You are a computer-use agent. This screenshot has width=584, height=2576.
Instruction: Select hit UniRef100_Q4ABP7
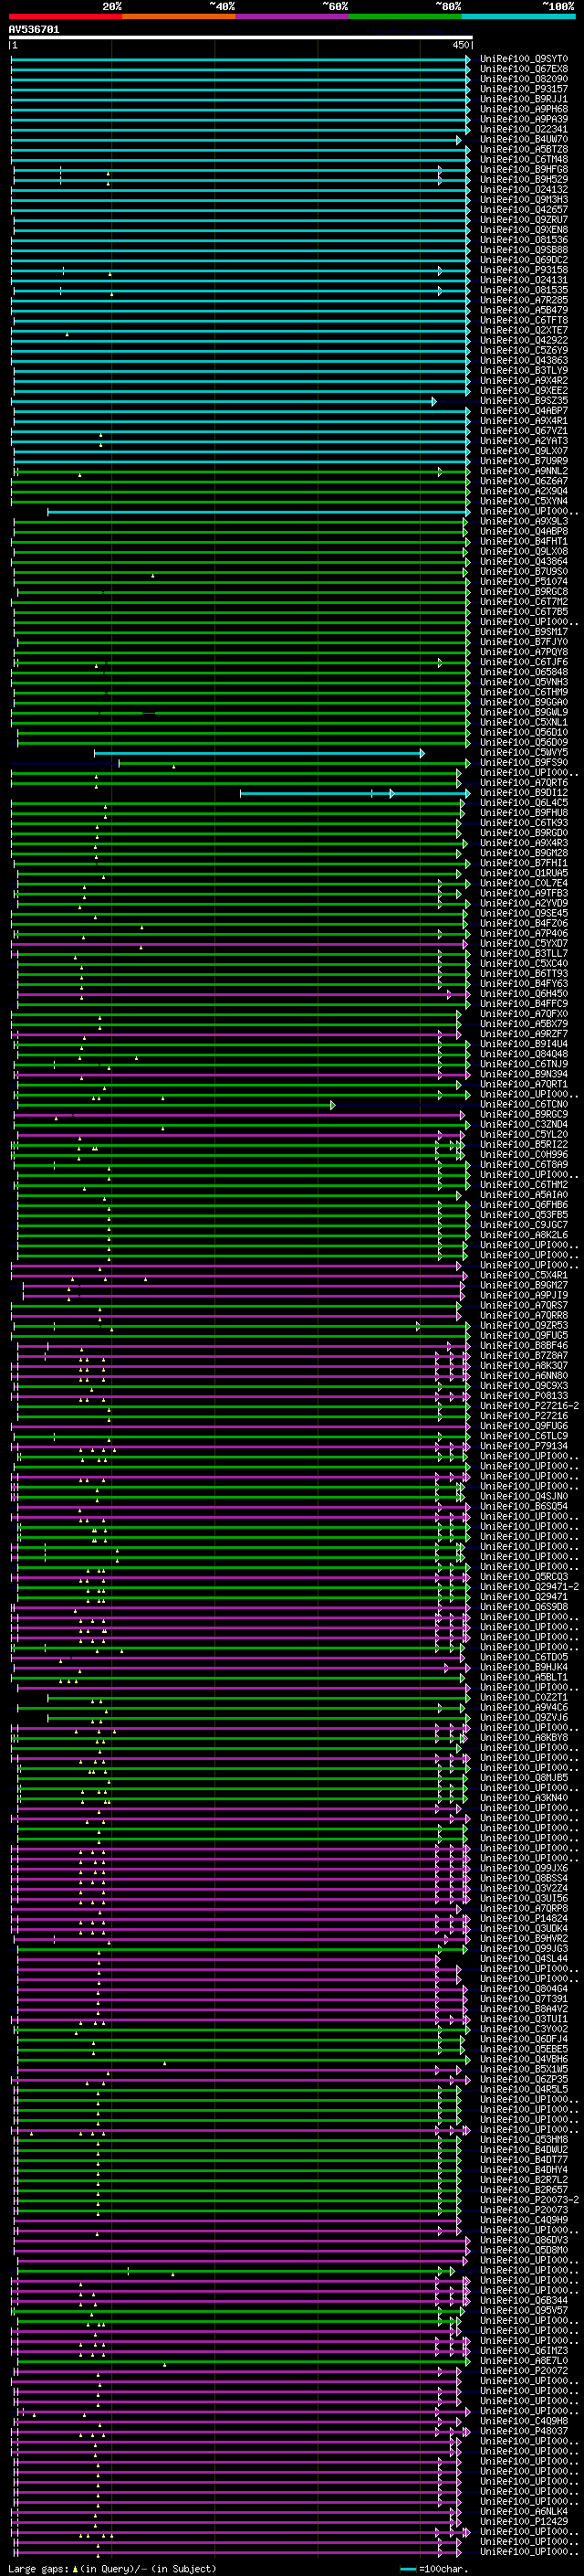523,411
